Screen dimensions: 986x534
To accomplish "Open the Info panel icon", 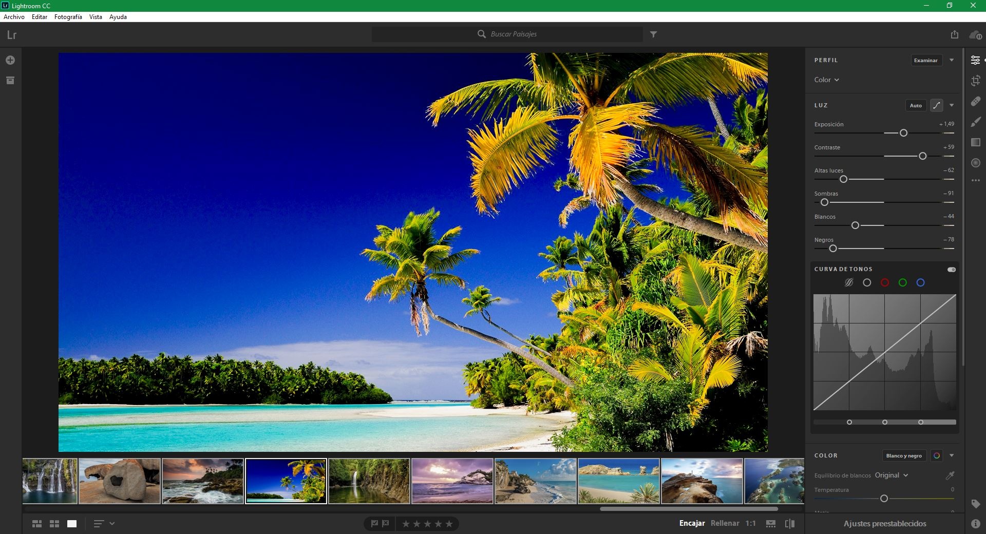I will (975, 524).
